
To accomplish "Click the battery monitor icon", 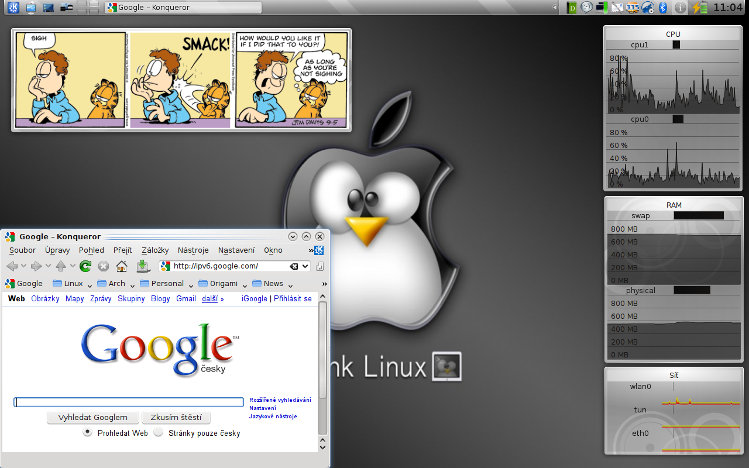I will coord(699,8).
